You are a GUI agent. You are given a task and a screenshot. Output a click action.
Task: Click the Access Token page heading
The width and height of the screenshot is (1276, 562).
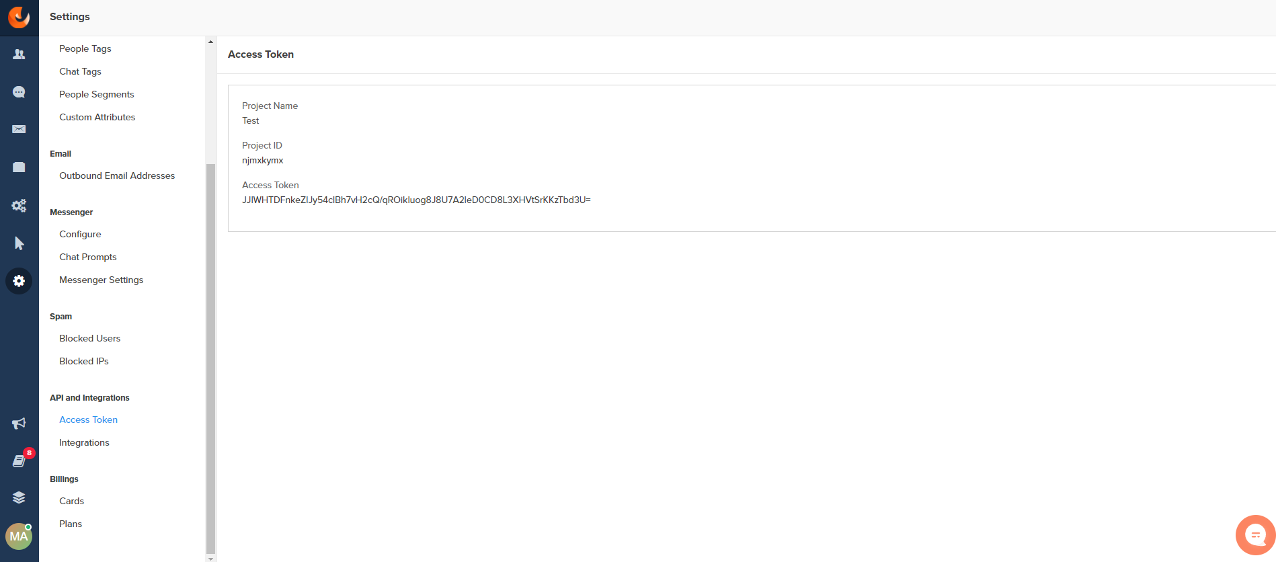pyautogui.click(x=261, y=54)
